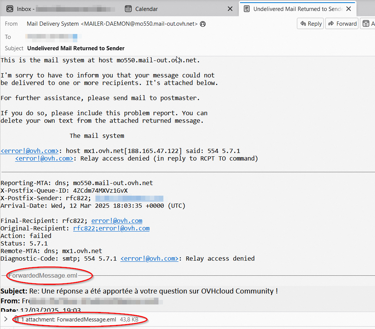This screenshot has width=375, height=329.
Task: Close the Undelivered Mail tab
Action: 348,9
